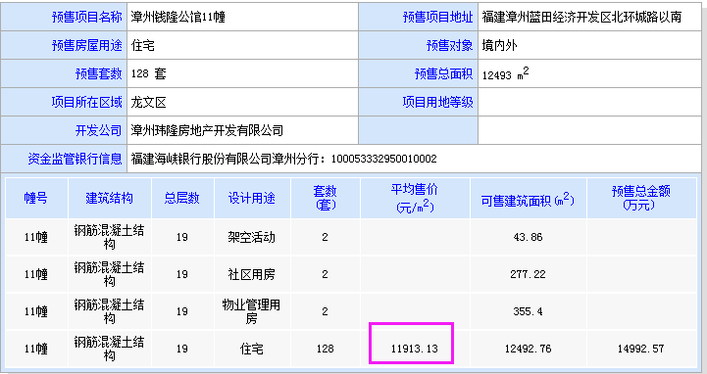Screen dimensions: 707x374
Task: Select the unit count 2 in 物业管理用房 row
Action: [x=326, y=311]
